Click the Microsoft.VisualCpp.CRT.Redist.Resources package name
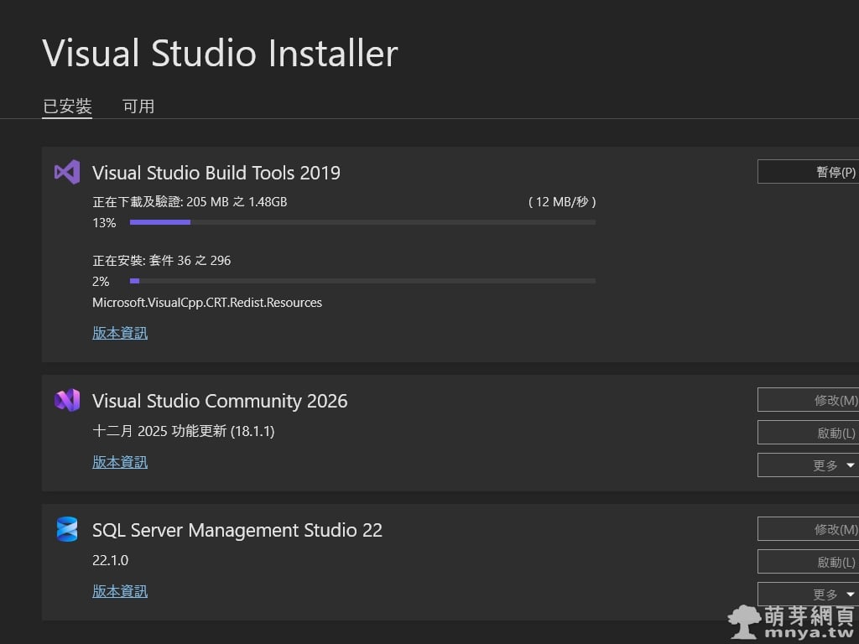 207,303
